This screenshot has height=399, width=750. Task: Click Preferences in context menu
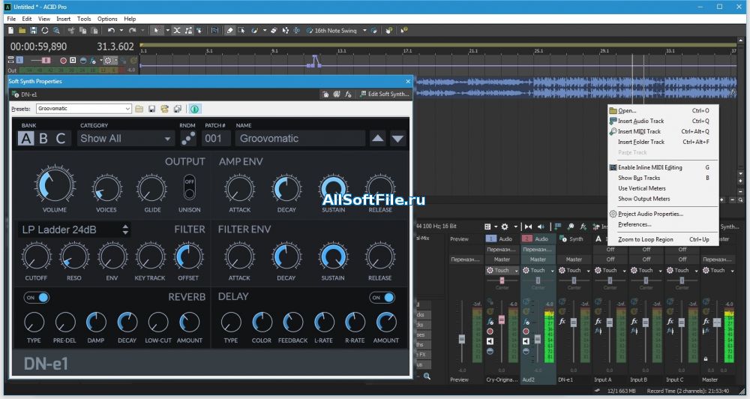(x=662, y=224)
